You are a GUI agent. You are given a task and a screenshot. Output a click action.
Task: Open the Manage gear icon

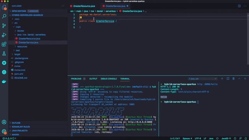[4, 131]
